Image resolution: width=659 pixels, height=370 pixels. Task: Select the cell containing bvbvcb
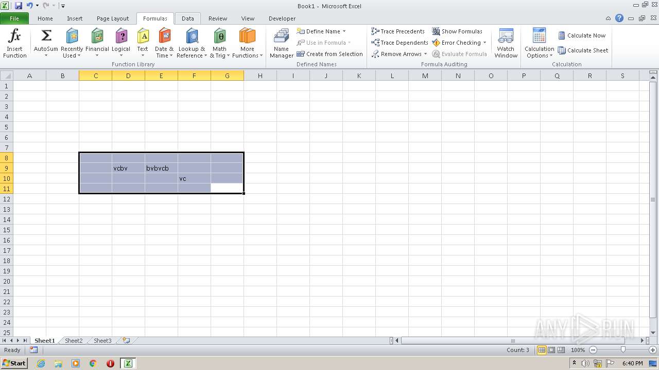[x=161, y=168]
